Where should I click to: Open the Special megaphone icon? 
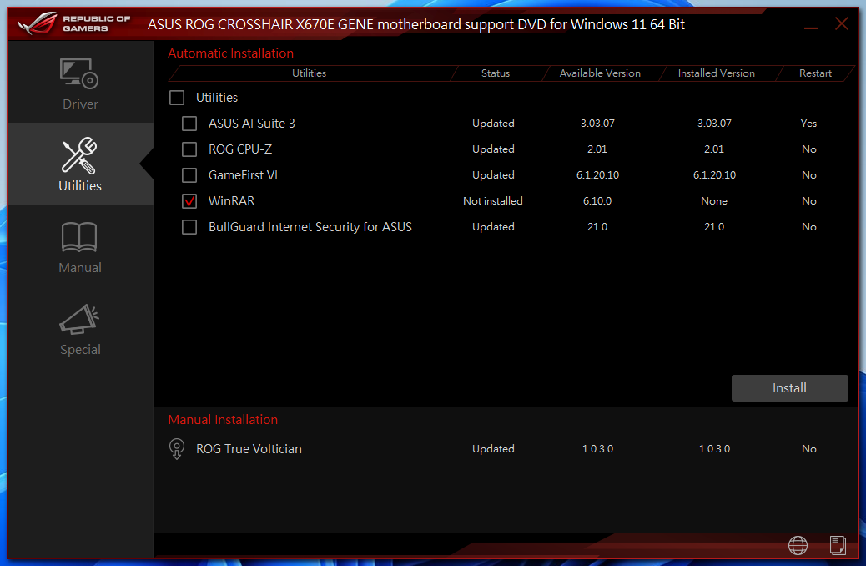79,319
